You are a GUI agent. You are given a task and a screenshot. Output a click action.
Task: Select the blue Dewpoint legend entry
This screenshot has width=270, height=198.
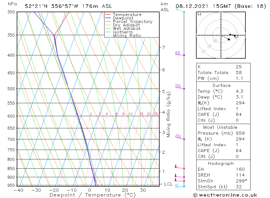(x=123, y=18)
